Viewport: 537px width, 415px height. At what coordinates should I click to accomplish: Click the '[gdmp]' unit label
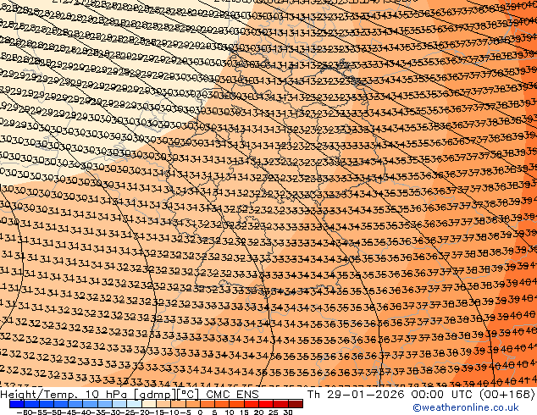point(155,395)
